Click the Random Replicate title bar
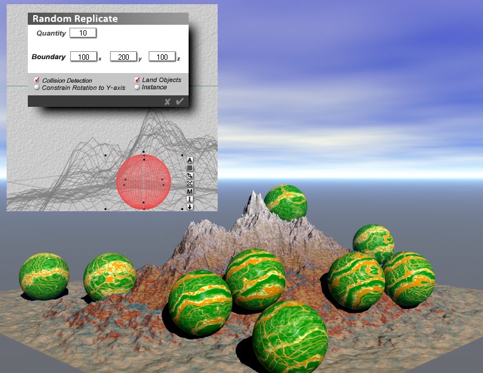483x373 pixels. pos(108,19)
